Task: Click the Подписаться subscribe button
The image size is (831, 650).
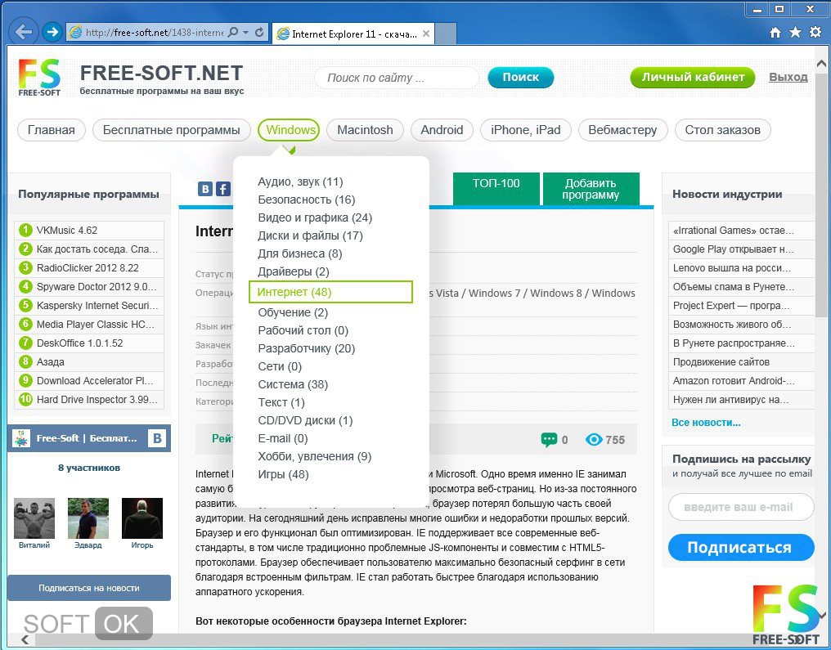Action: 741,547
